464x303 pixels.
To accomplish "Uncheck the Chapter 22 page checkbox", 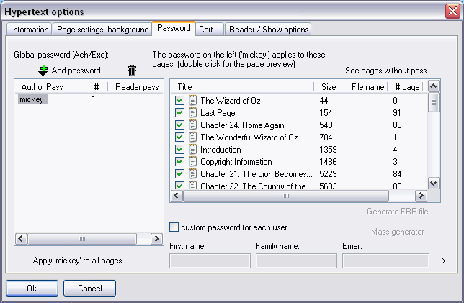I will (179, 186).
